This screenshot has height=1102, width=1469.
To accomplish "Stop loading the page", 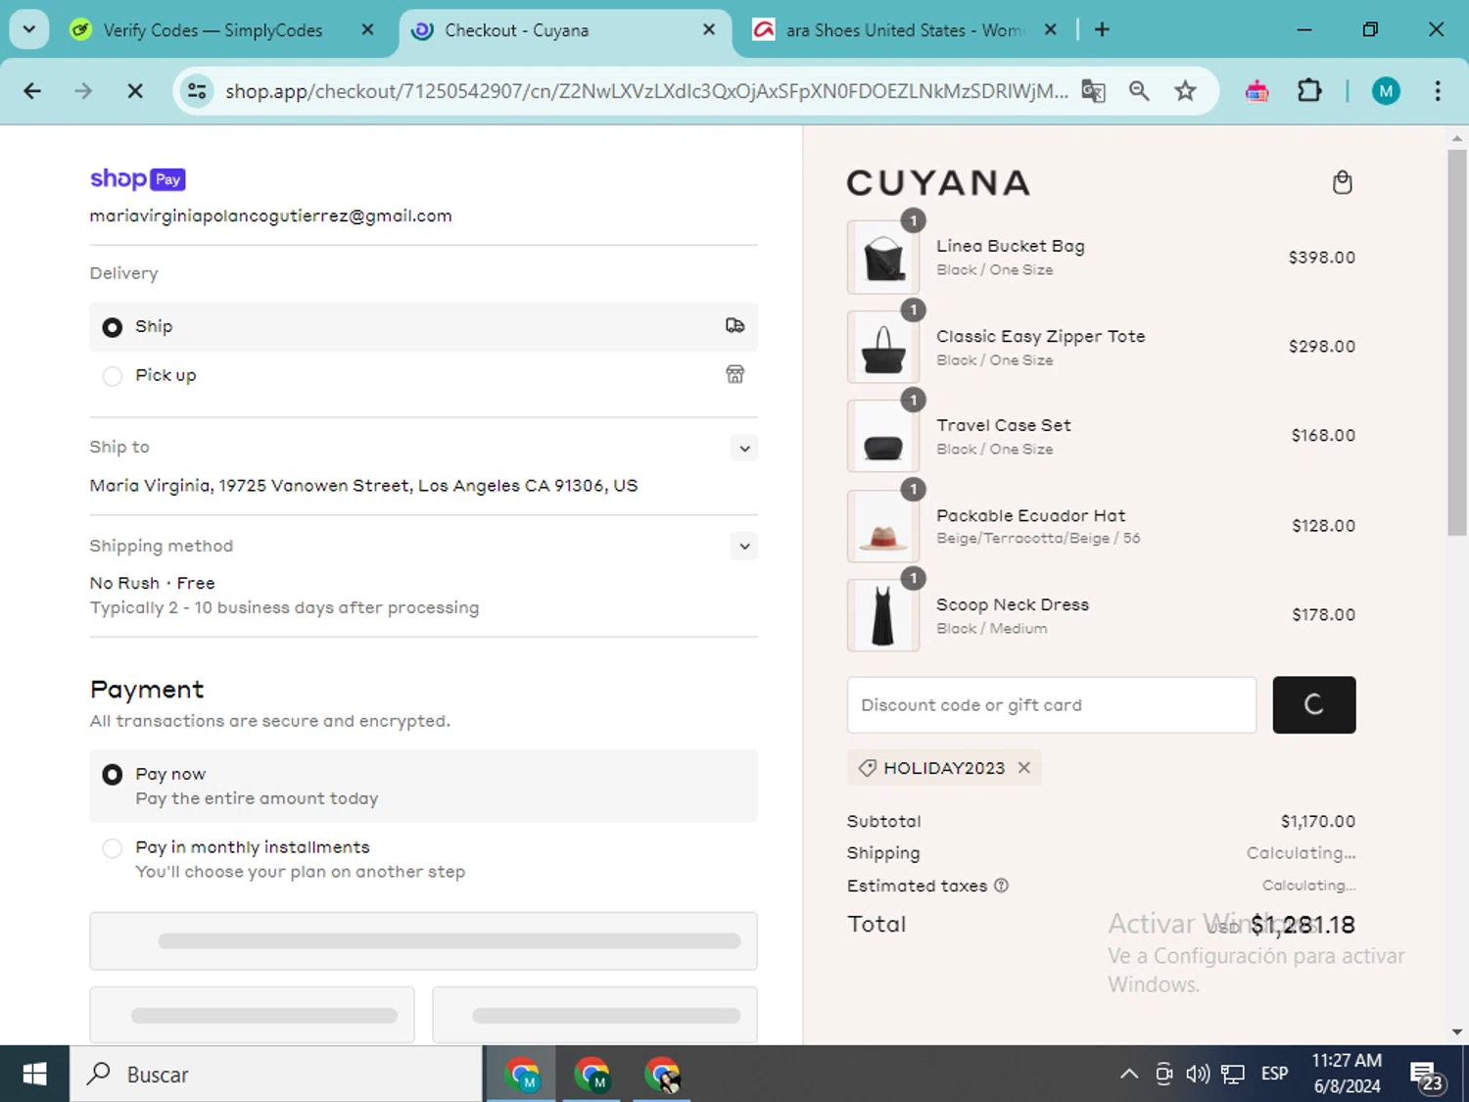I will 135,91.
